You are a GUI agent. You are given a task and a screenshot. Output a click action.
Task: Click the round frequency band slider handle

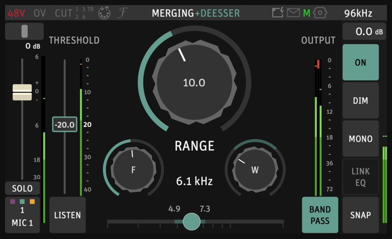tap(191, 222)
